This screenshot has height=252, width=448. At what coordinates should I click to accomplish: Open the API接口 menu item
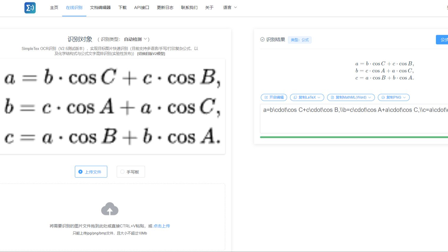click(141, 8)
